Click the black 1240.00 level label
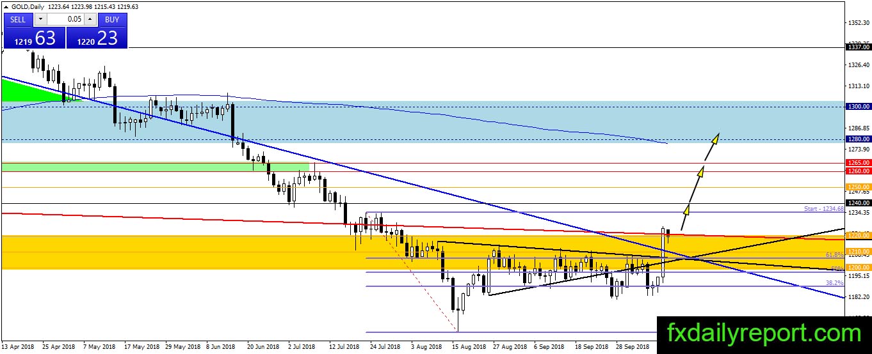The height and width of the screenshot is (354, 872). coord(858,203)
